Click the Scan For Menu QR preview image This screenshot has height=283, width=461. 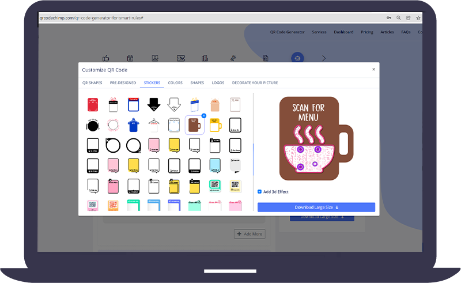pos(316,138)
